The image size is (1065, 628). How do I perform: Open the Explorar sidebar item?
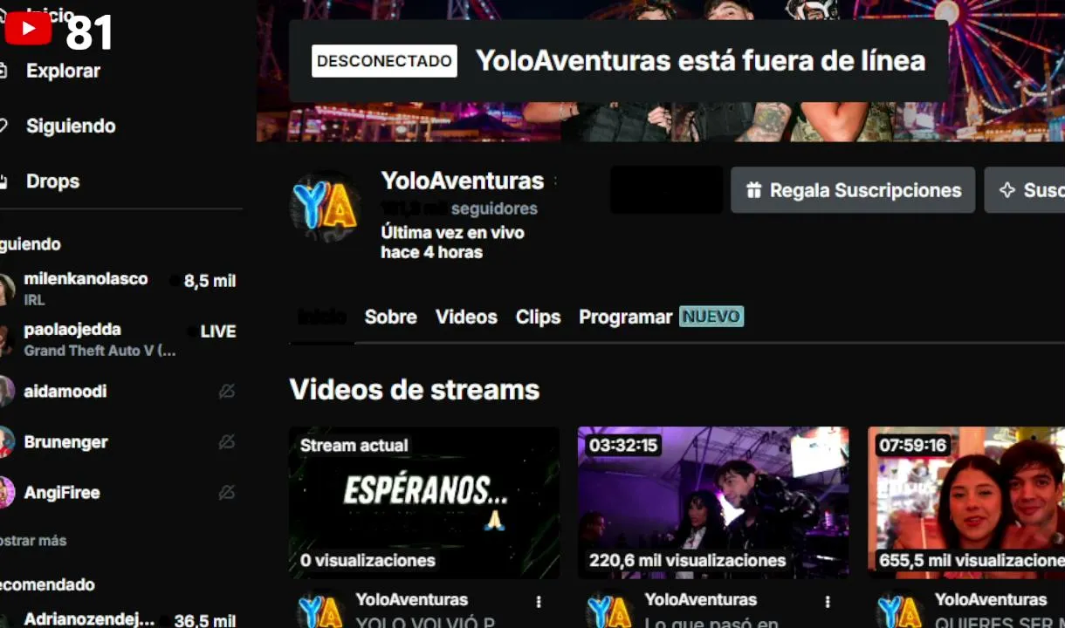coord(63,71)
